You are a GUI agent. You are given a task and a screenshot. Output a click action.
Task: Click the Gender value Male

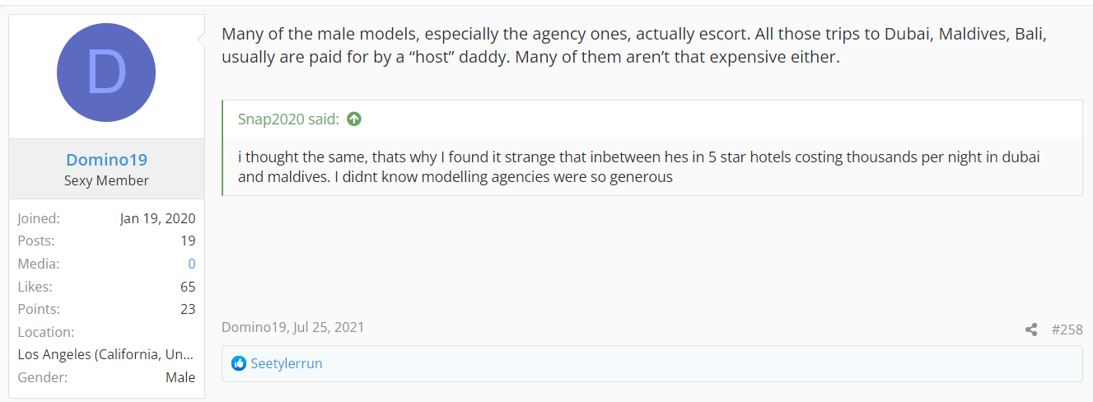click(x=180, y=377)
